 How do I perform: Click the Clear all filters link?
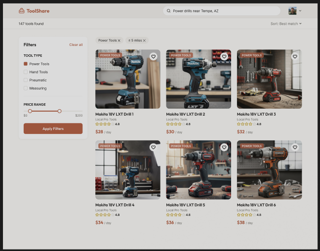pyautogui.click(x=76, y=45)
